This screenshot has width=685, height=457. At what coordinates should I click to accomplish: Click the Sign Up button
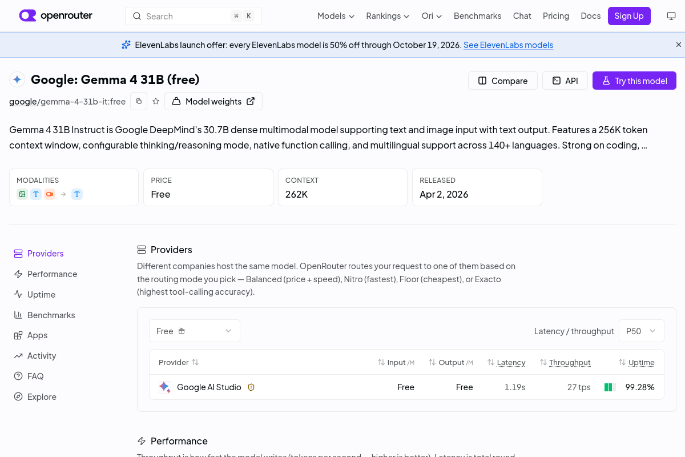(629, 16)
